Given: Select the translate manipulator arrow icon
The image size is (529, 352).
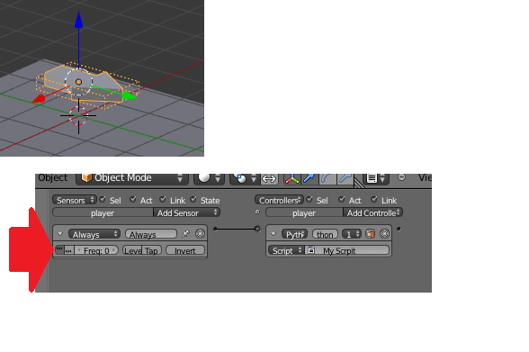Looking at the screenshot, I should pos(309,178).
